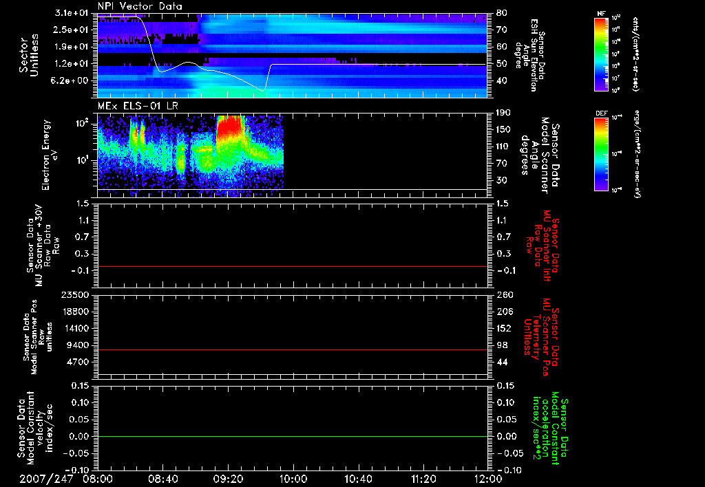The image size is (705, 487).
Task: Click the '1.9e+01' sector tick label
Action: point(73,47)
